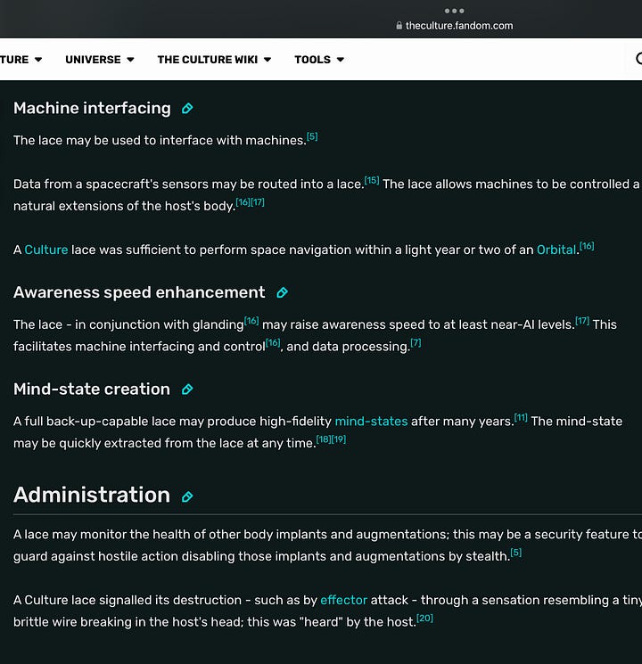
Task: Click the 'Awareness speed enhancement' heading text
Action: pos(139,292)
